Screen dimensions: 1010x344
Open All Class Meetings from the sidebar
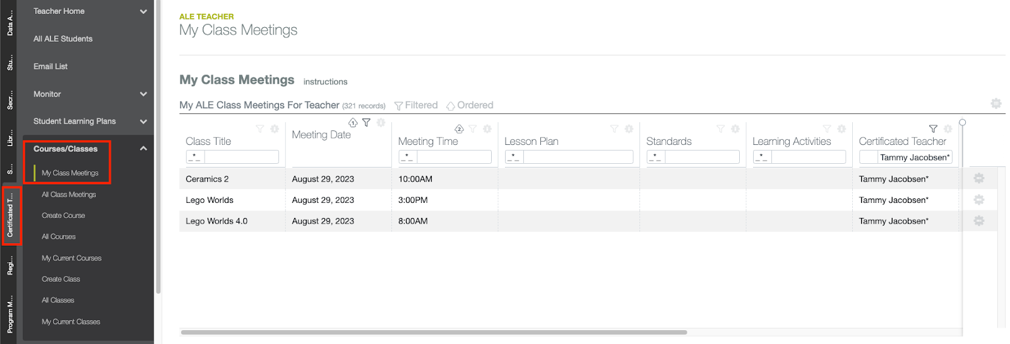tap(69, 195)
